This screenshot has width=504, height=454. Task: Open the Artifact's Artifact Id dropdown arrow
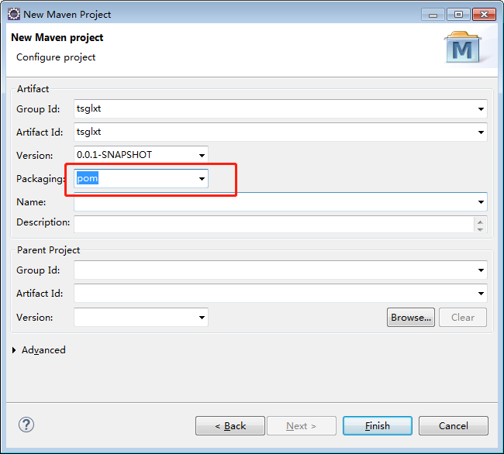pyautogui.click(x=481, y=132)
